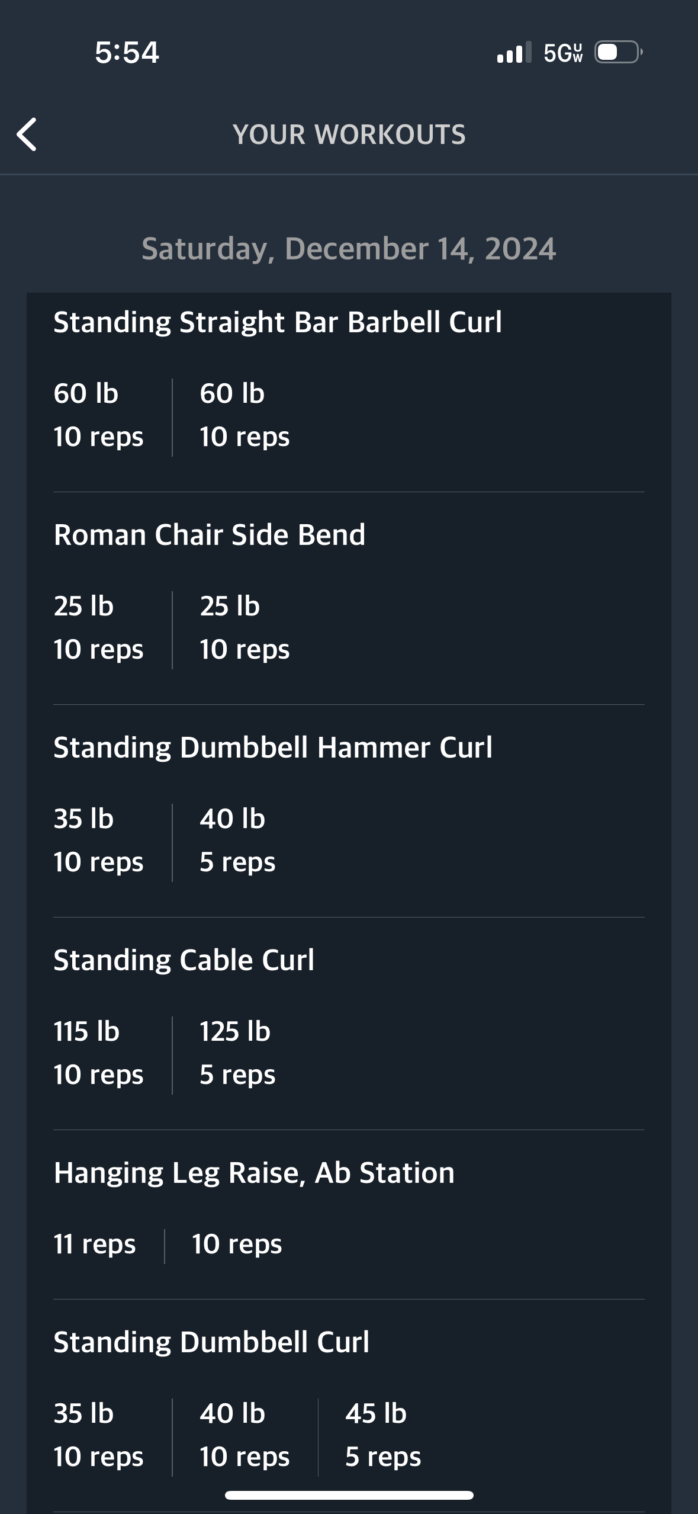Select the 35 lb hammer curl set
Screen dimensions: 698x1514
point(98,841)
